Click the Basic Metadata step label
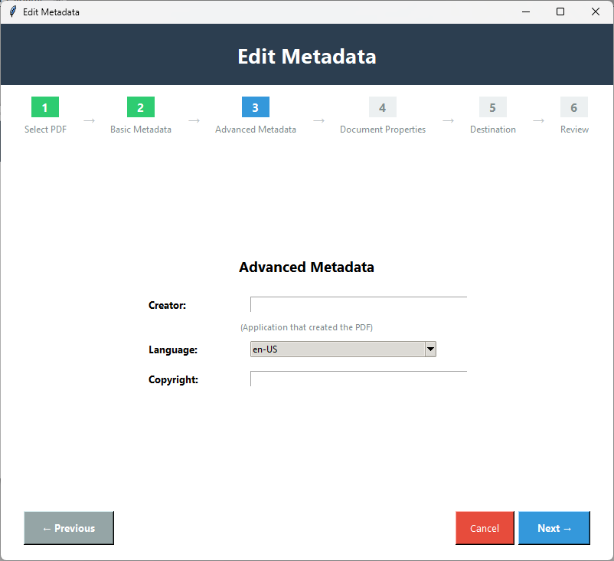 [140, 130]
